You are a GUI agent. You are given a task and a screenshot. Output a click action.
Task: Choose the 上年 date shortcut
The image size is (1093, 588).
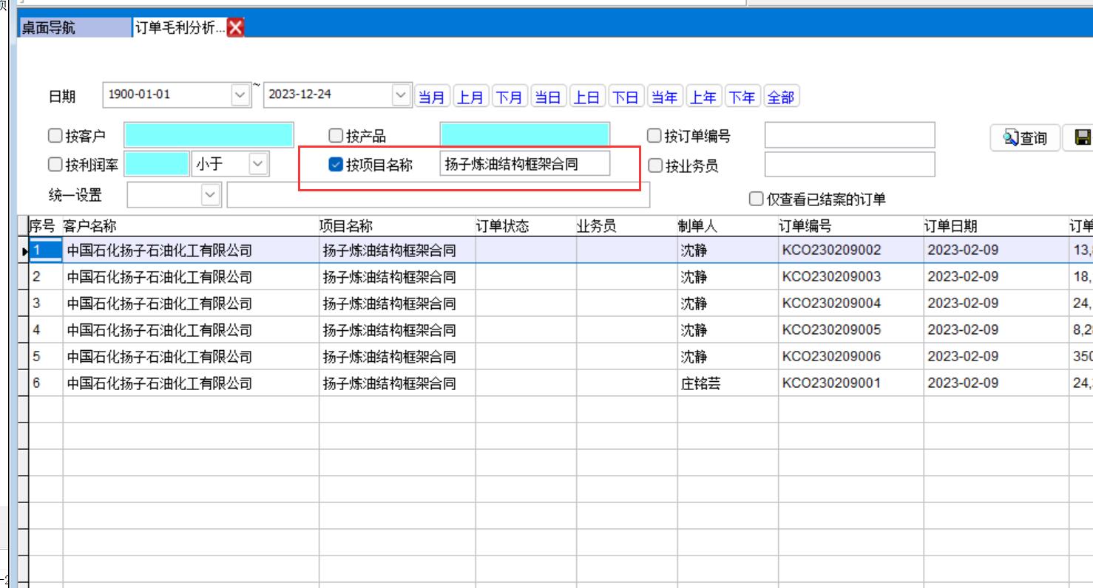703,97
